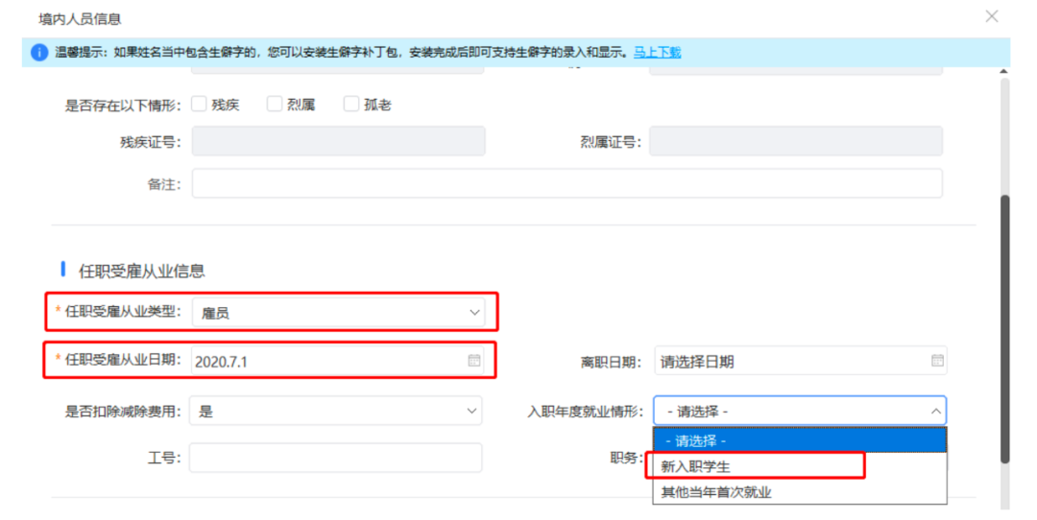Close the 境内人员信息 dialog
This screenshot has width=1037, height=520.
(991, 16)
